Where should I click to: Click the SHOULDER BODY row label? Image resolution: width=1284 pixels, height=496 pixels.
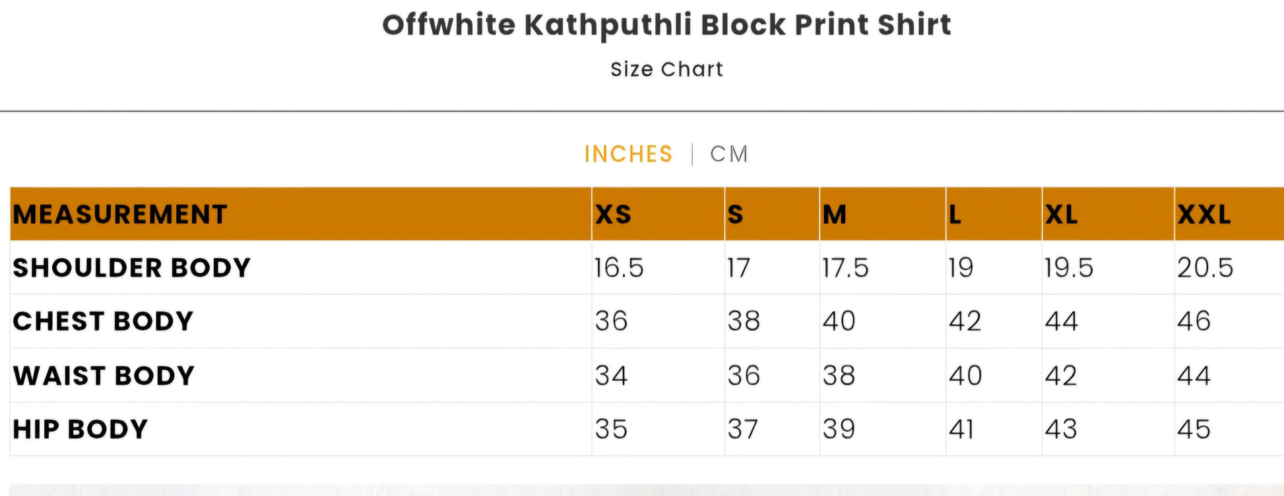point(132,268)
